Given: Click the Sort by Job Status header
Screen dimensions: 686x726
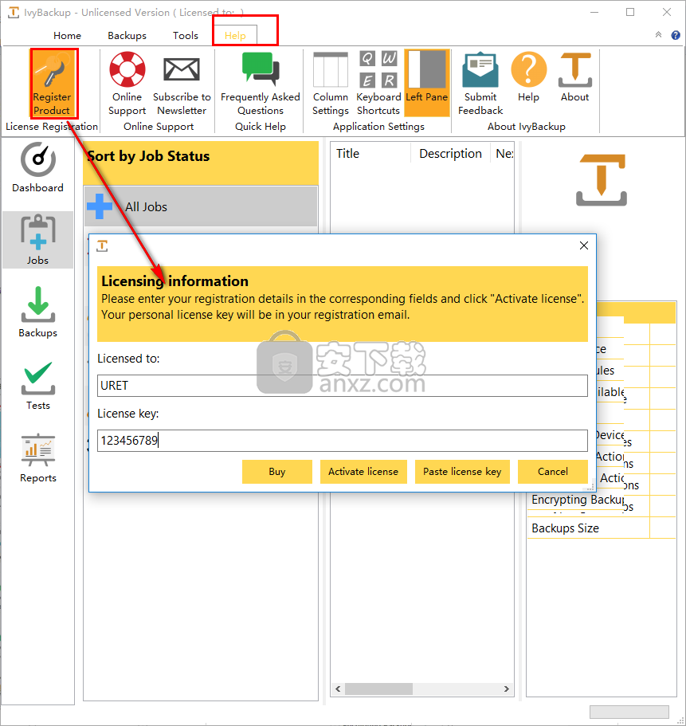Looking at the screenshot, I should coord(201,163).
